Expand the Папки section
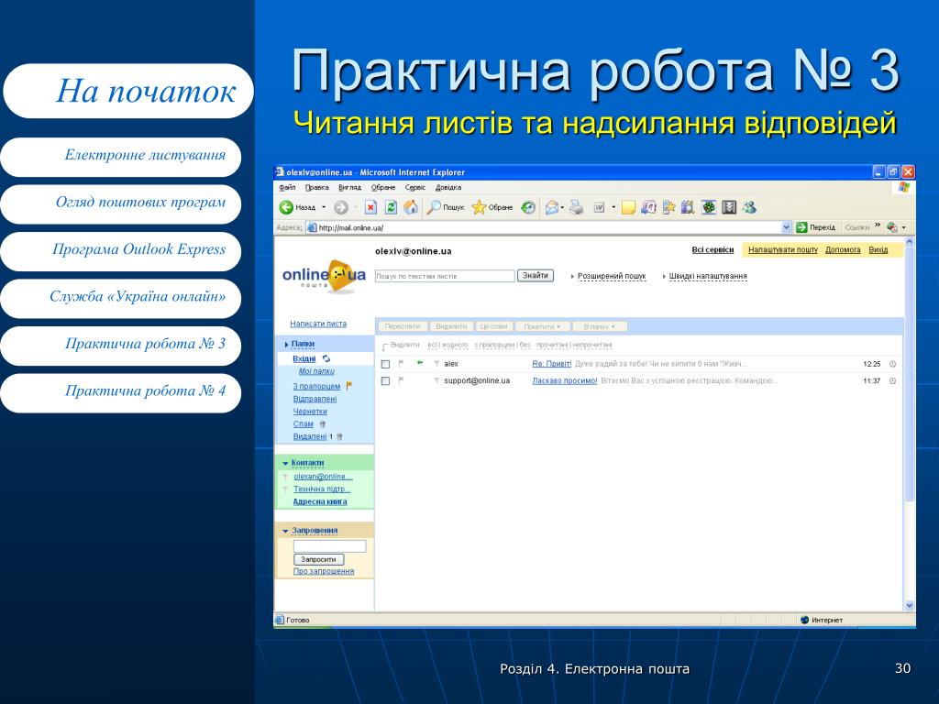This screenshot has height=704, width=939. pos(287,345)
